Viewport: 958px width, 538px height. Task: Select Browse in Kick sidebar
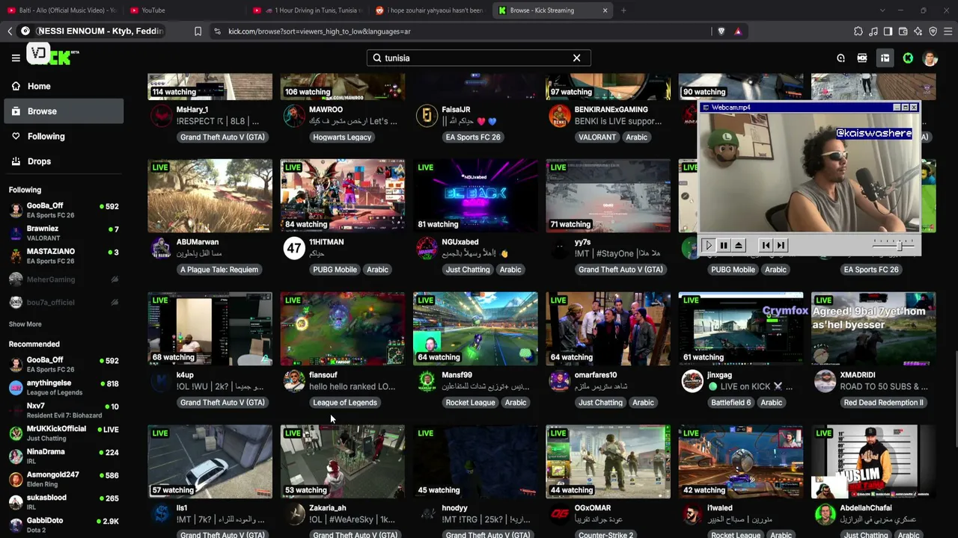click(x=64, y=111)
